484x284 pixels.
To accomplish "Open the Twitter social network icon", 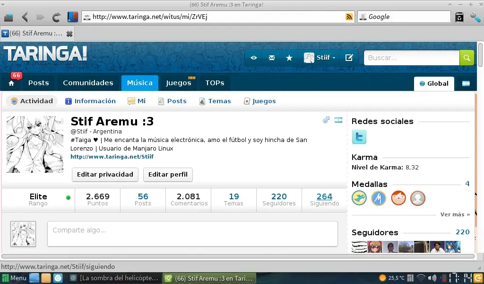I will (x=359, y=137).
